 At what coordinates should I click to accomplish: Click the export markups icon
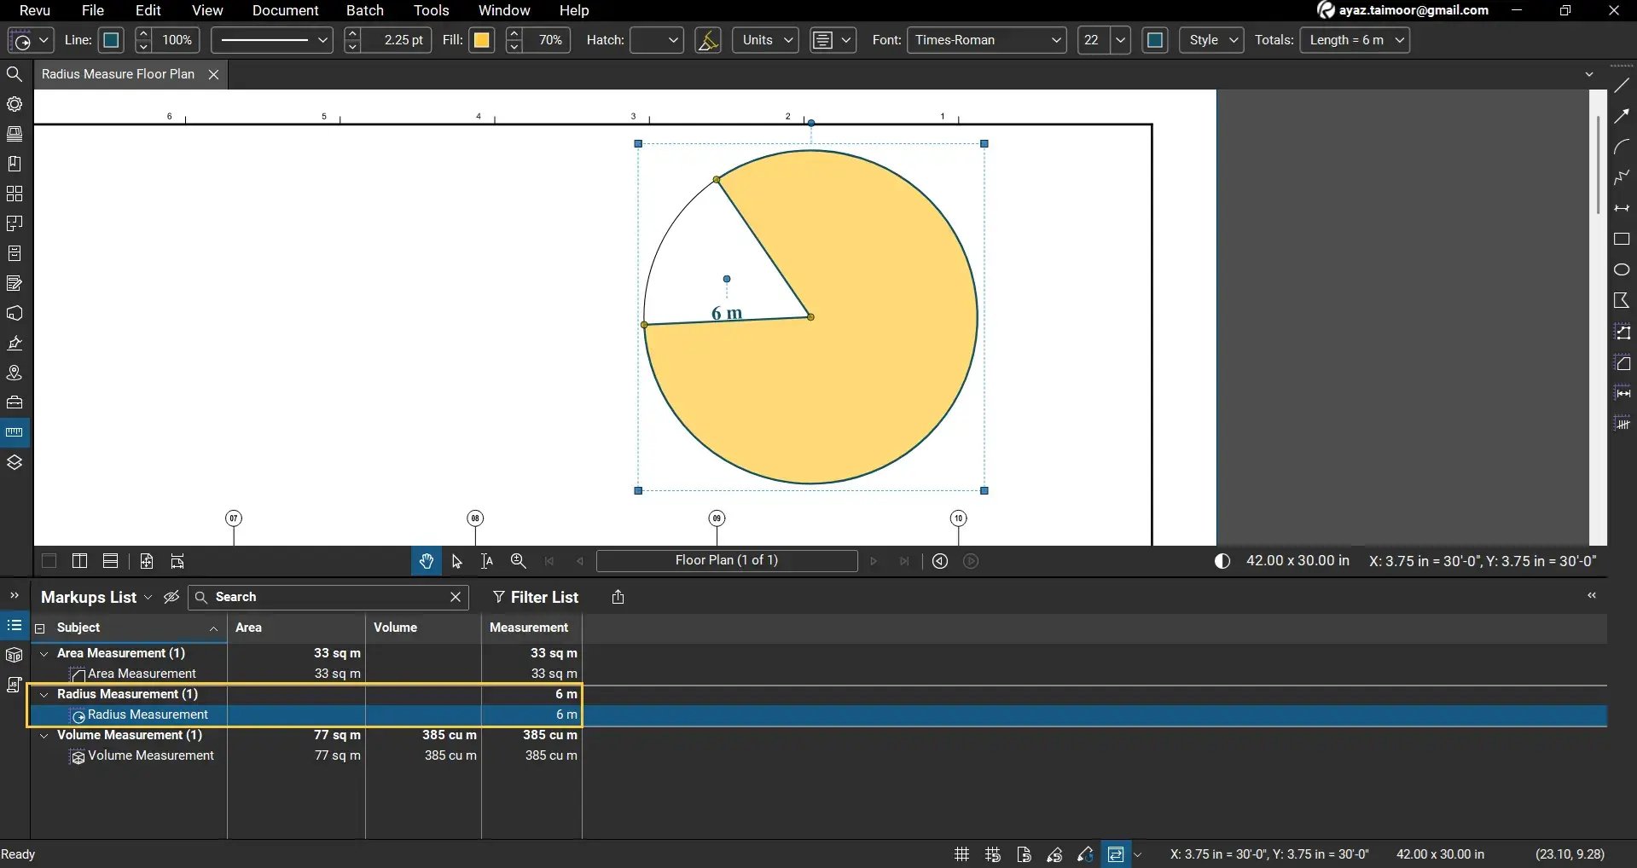pos(618,597)
